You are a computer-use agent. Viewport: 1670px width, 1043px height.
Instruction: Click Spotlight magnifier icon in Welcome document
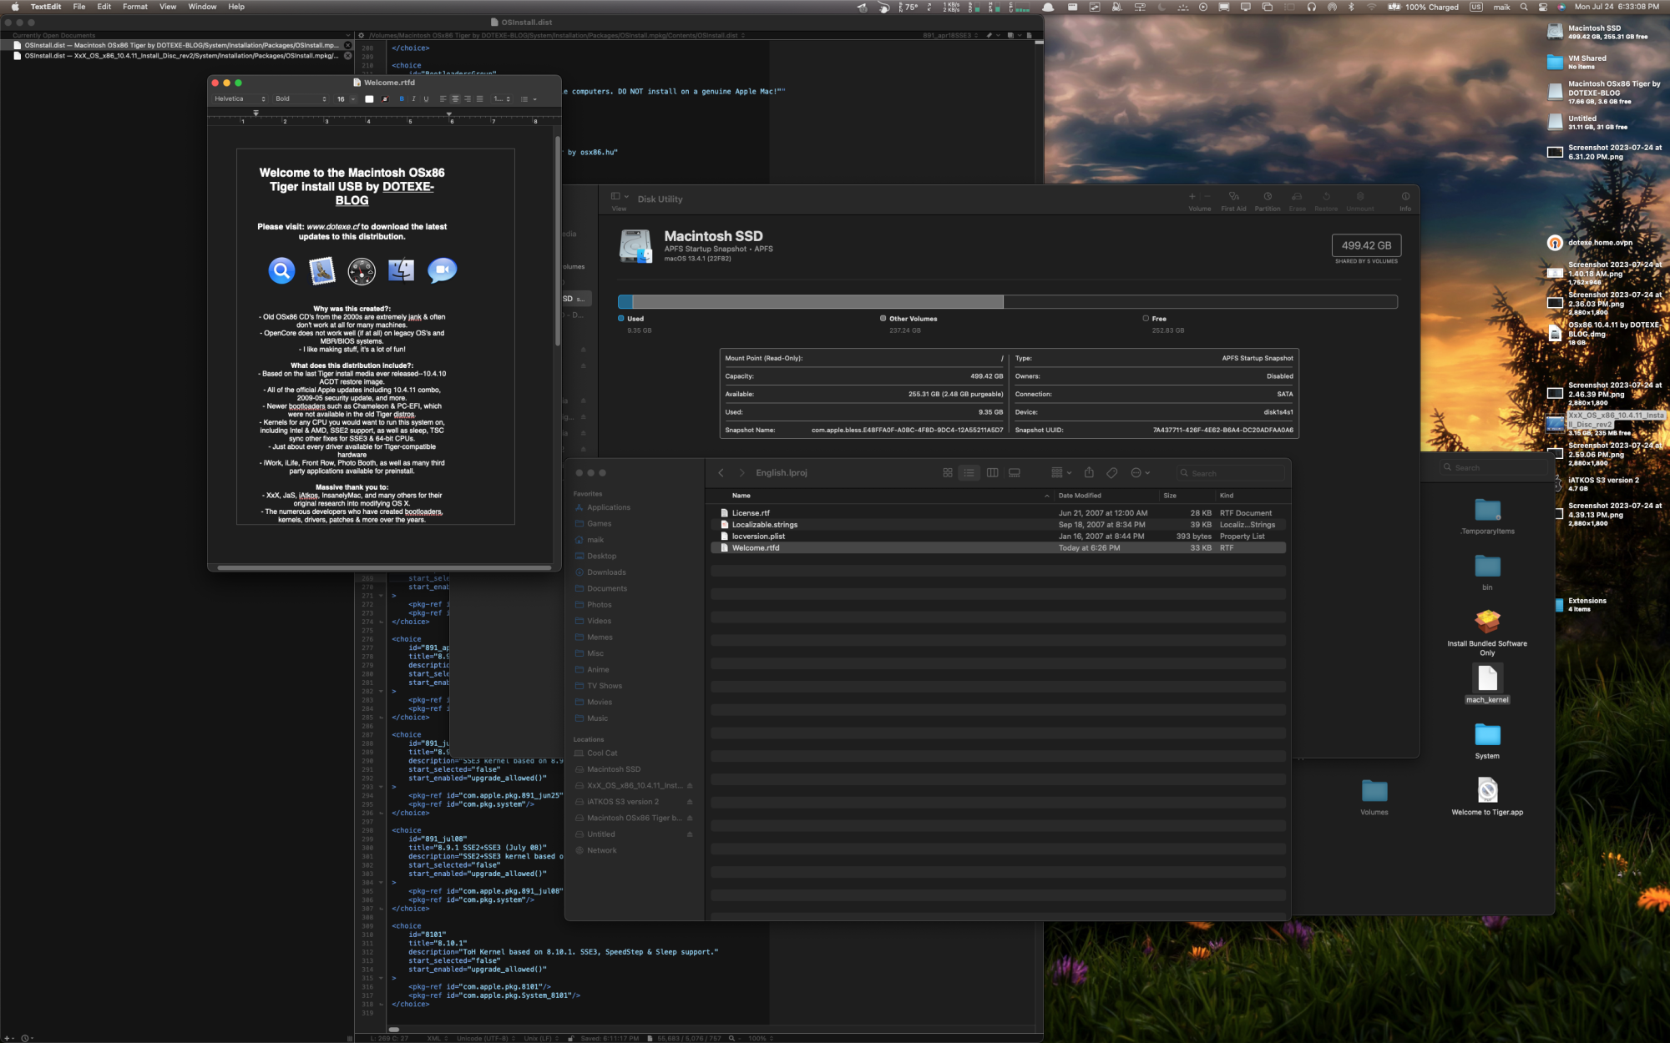[x=281, y=270]
